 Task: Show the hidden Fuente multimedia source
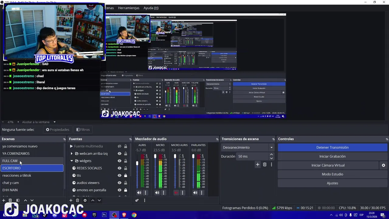click(x=120, y=146)
